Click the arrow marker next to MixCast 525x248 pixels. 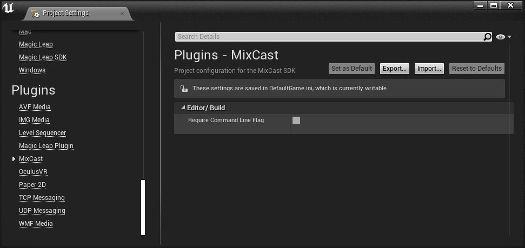(x=14, y=159)
